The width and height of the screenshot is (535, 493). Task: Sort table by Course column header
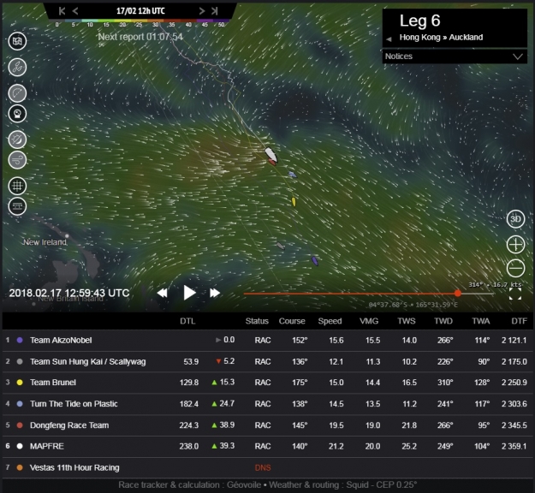click(292, 321)
